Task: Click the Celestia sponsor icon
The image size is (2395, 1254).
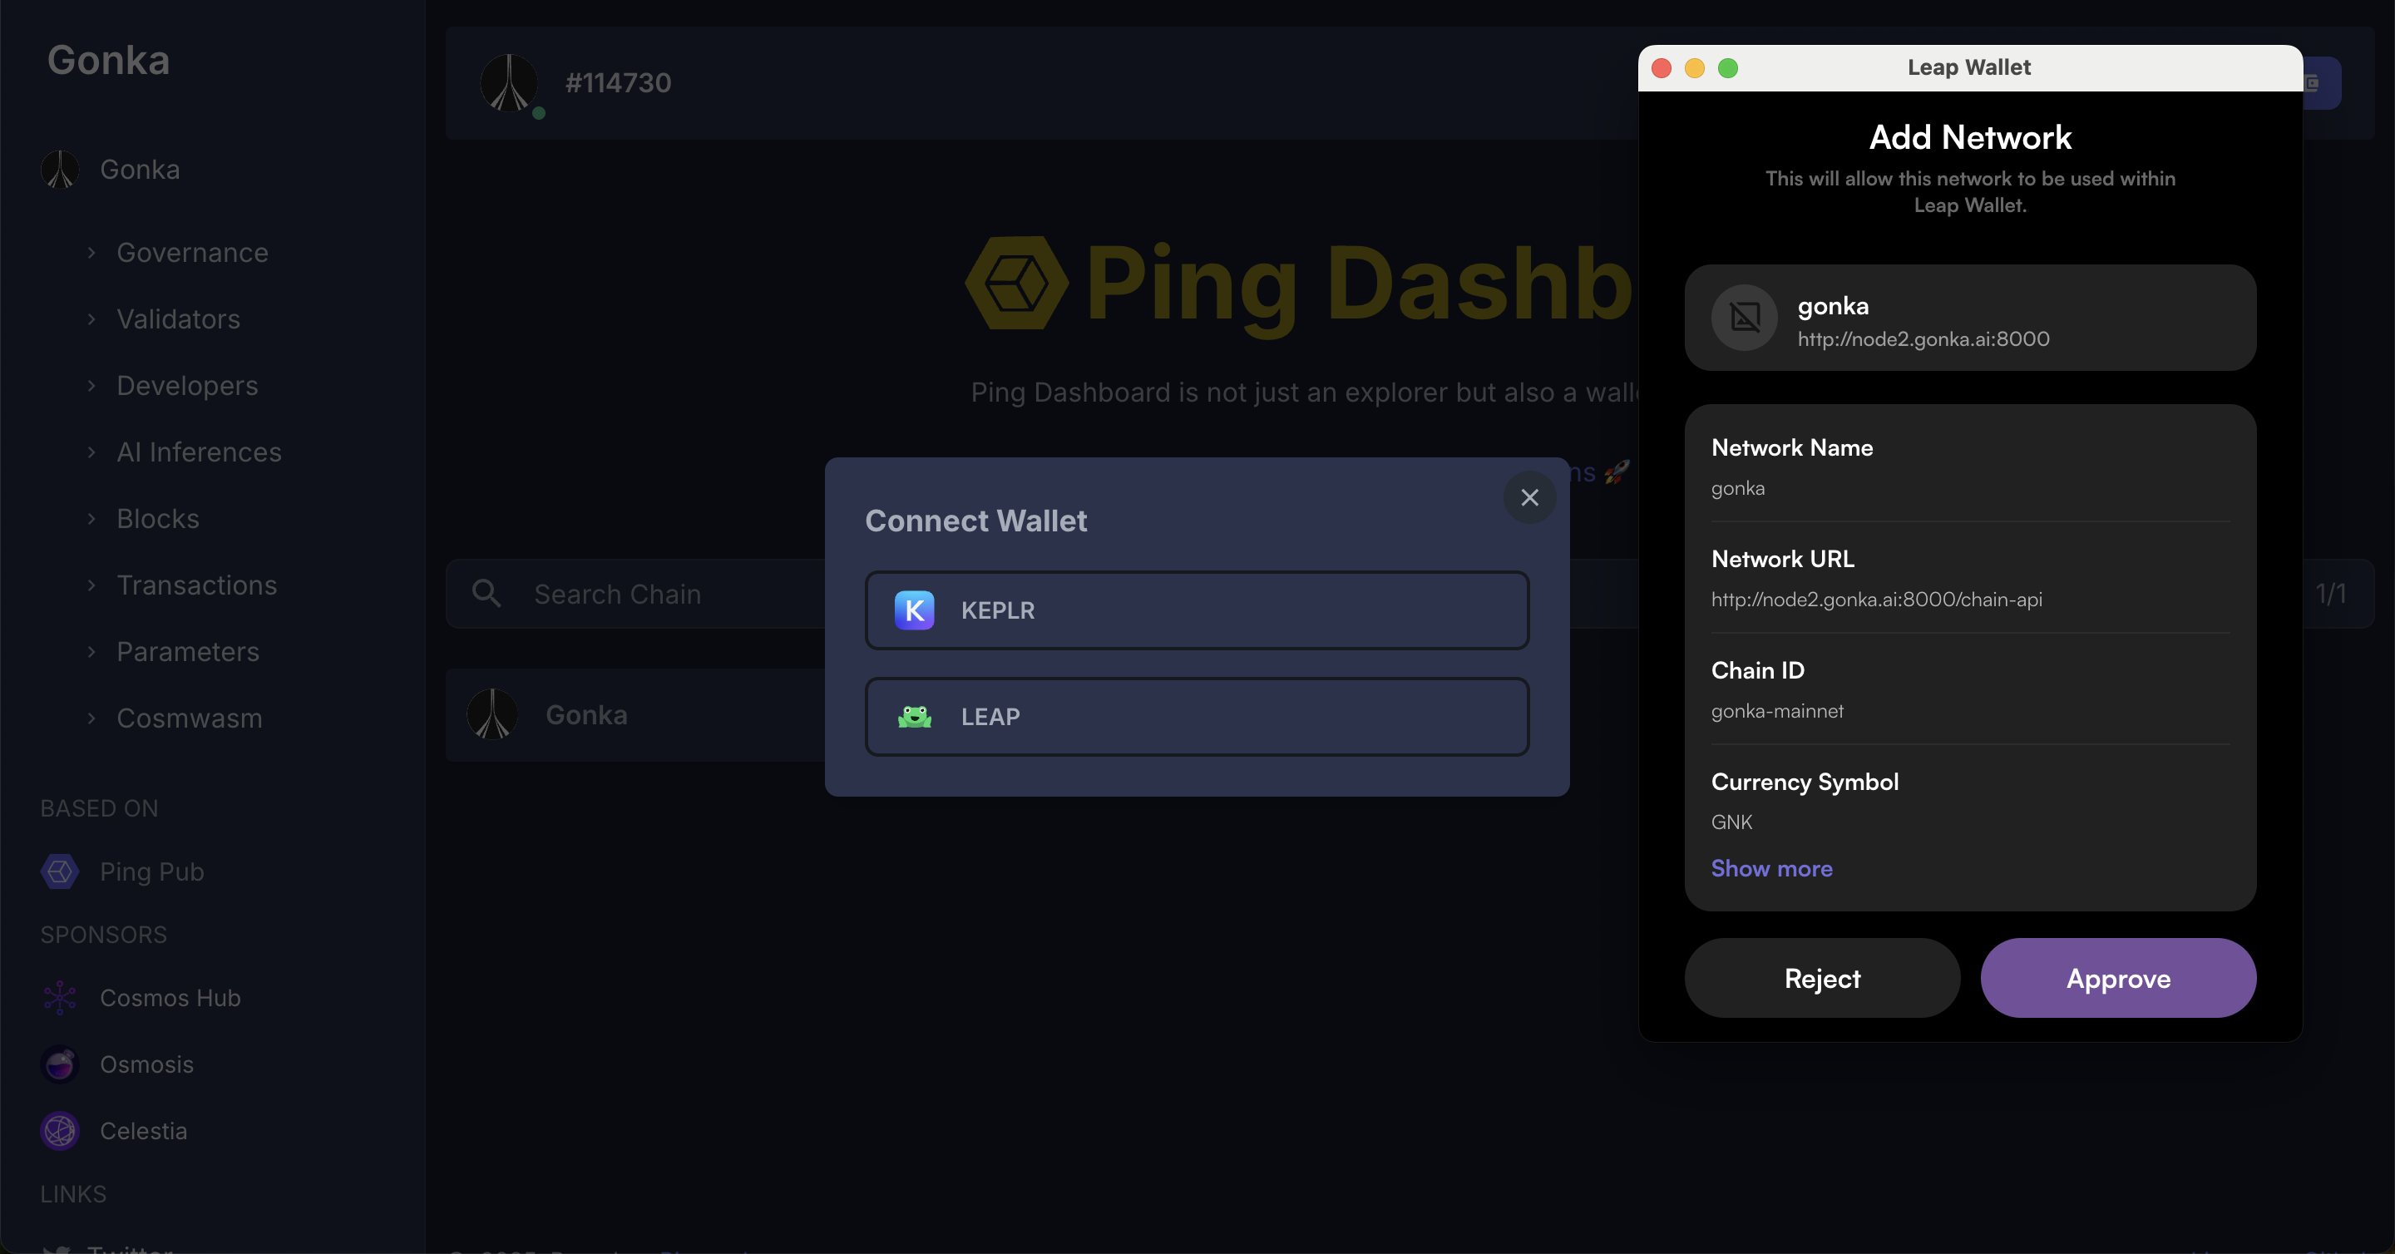Action: 60,1130
